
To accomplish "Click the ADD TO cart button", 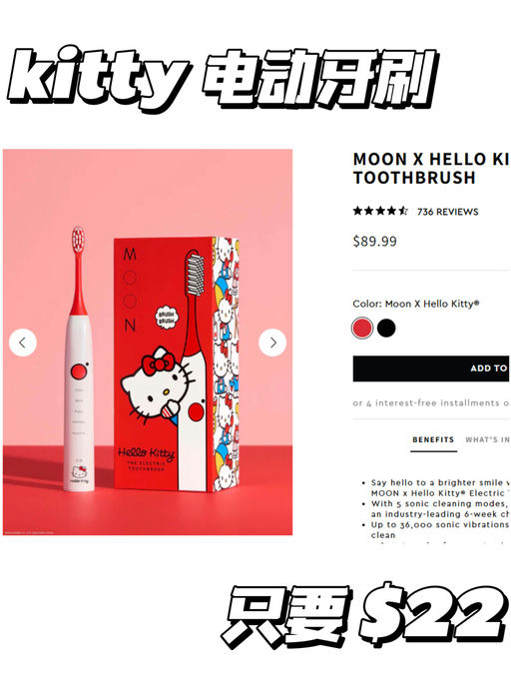I will [x=431, y=368].
